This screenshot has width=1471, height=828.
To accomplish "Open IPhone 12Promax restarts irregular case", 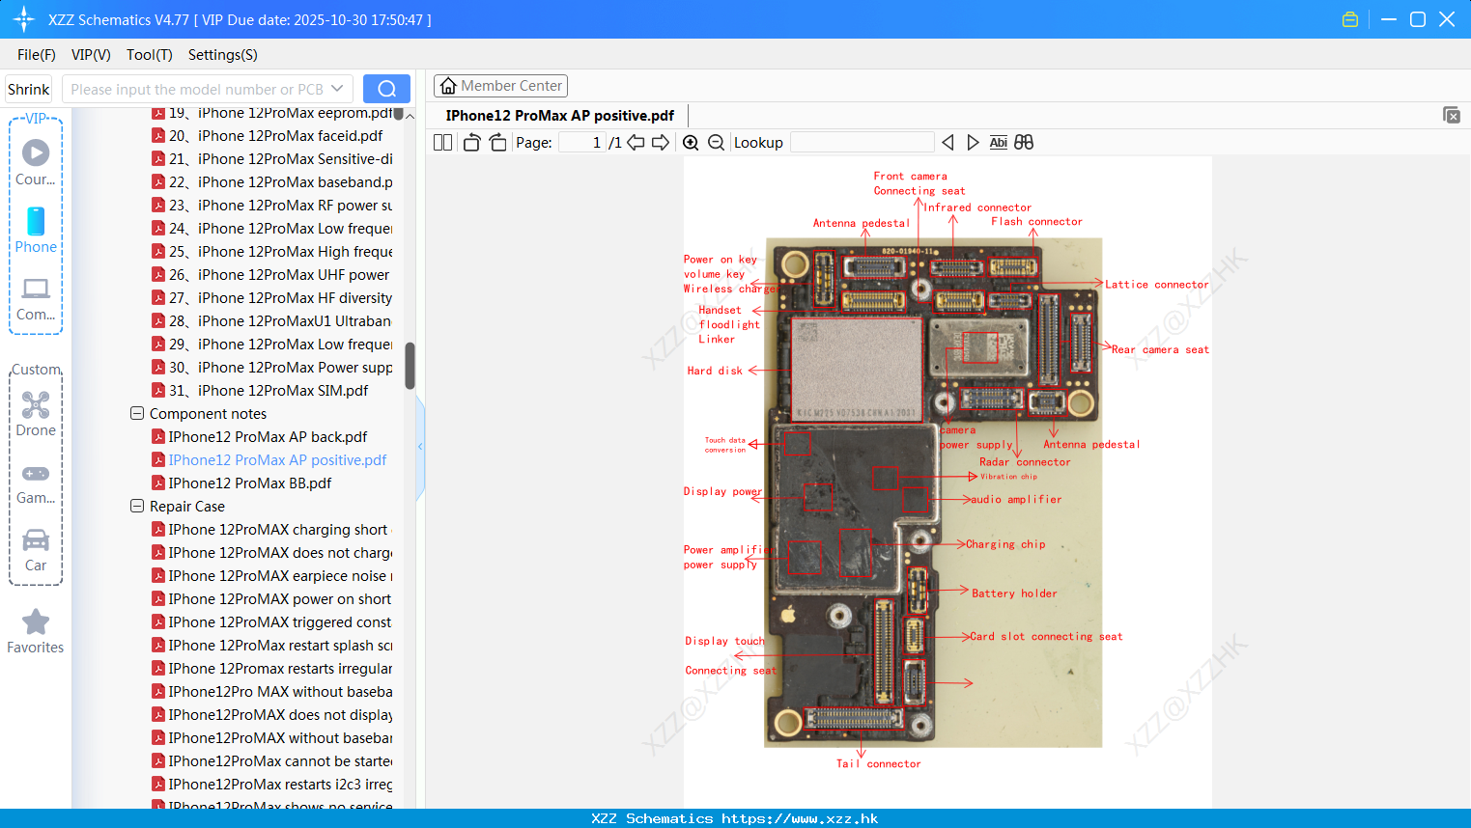I will (271, 669).
